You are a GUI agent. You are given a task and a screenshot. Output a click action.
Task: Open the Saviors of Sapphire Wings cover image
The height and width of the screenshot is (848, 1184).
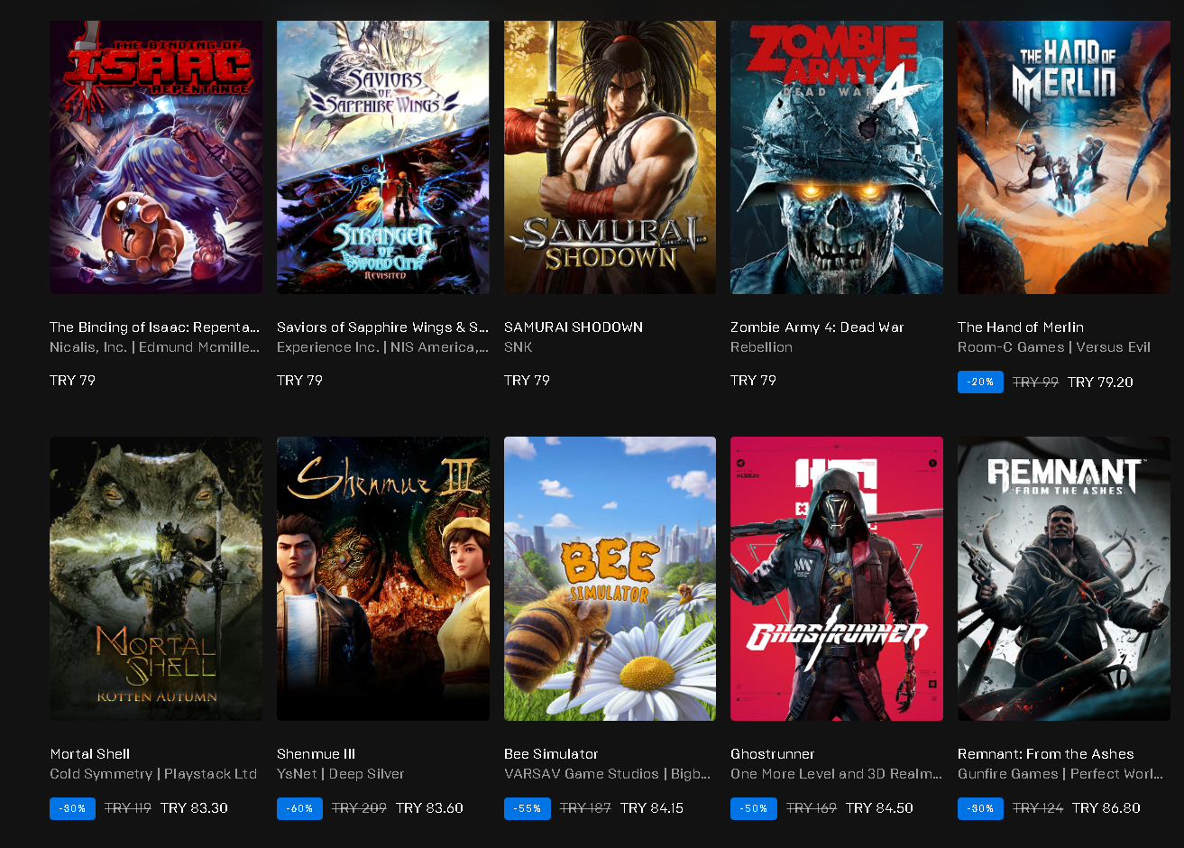pyautogui.click(x=383, y=157)
